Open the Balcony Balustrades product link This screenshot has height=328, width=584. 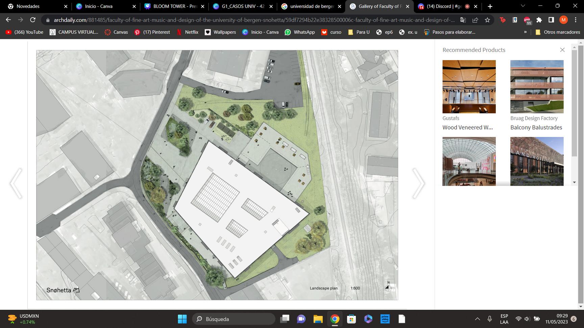point(536,127)
